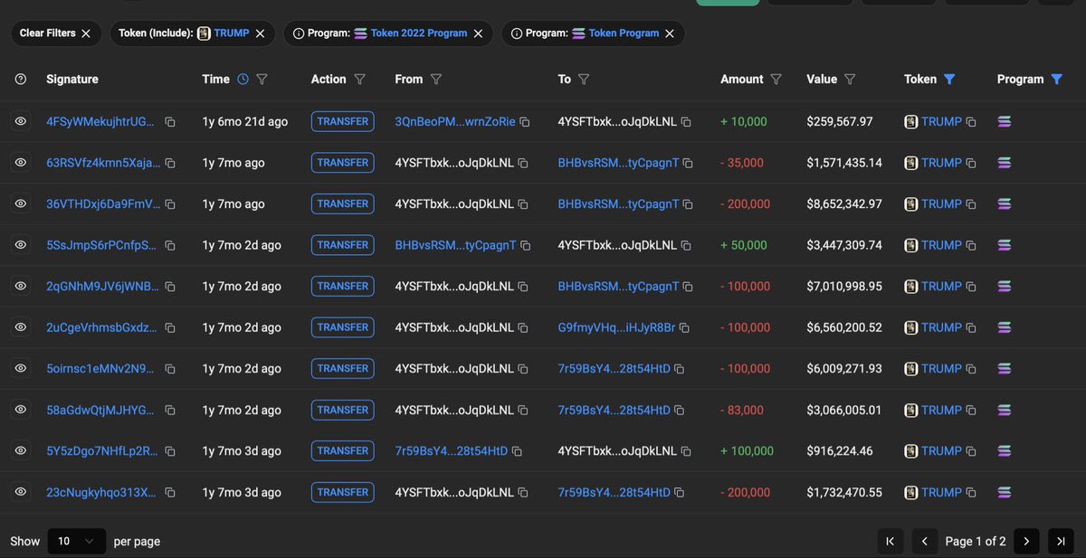
Task: Go to the next page of results
Action: (1026, 541)
